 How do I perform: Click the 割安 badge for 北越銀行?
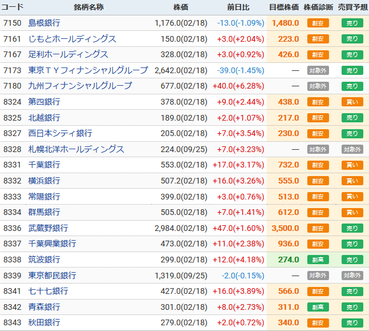click(x=318, y=118)
